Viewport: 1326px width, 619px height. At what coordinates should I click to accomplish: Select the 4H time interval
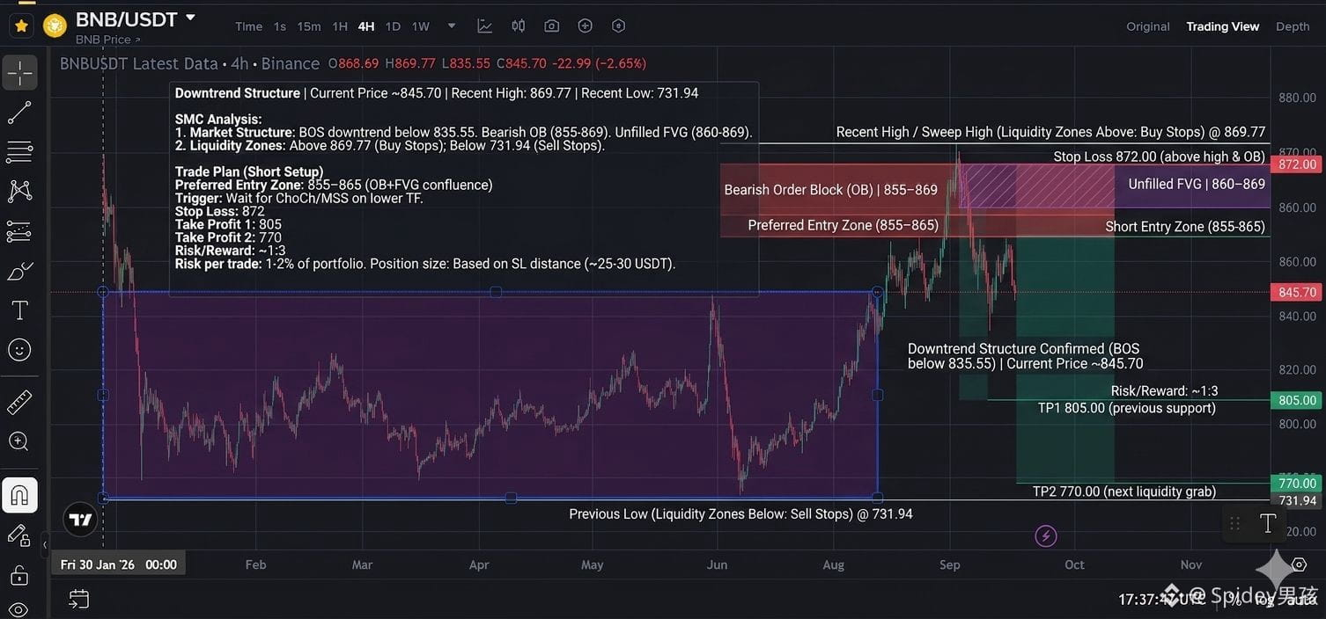(x=366, y=26)
